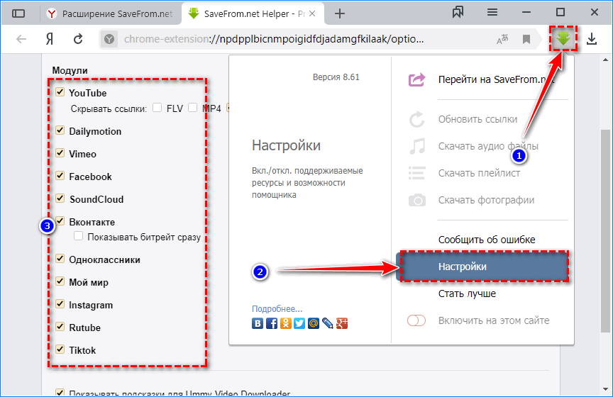Reload the page with the refresh icon

(78, 39)
